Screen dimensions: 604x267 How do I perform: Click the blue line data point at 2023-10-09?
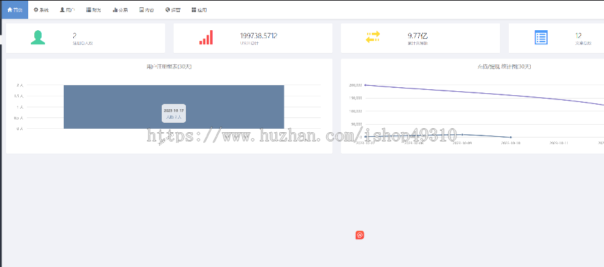[x=462, y=134]
